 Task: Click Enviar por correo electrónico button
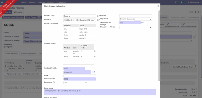tap(13, 17)
